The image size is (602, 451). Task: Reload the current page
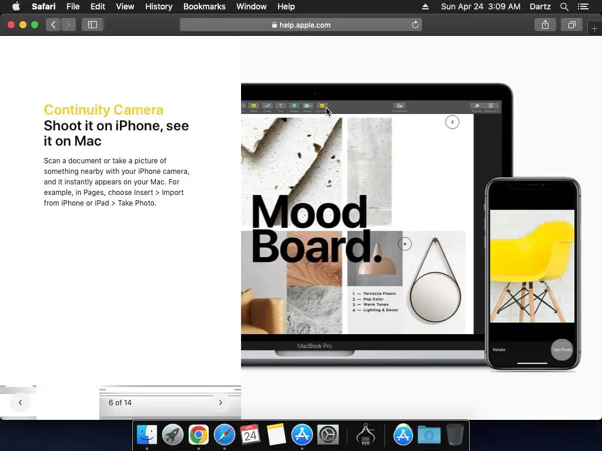[415, 25]
